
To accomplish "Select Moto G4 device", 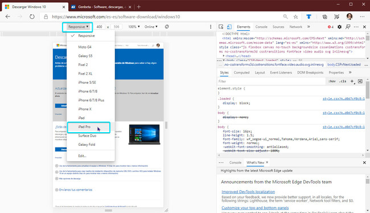I will [x=91, y=47].
